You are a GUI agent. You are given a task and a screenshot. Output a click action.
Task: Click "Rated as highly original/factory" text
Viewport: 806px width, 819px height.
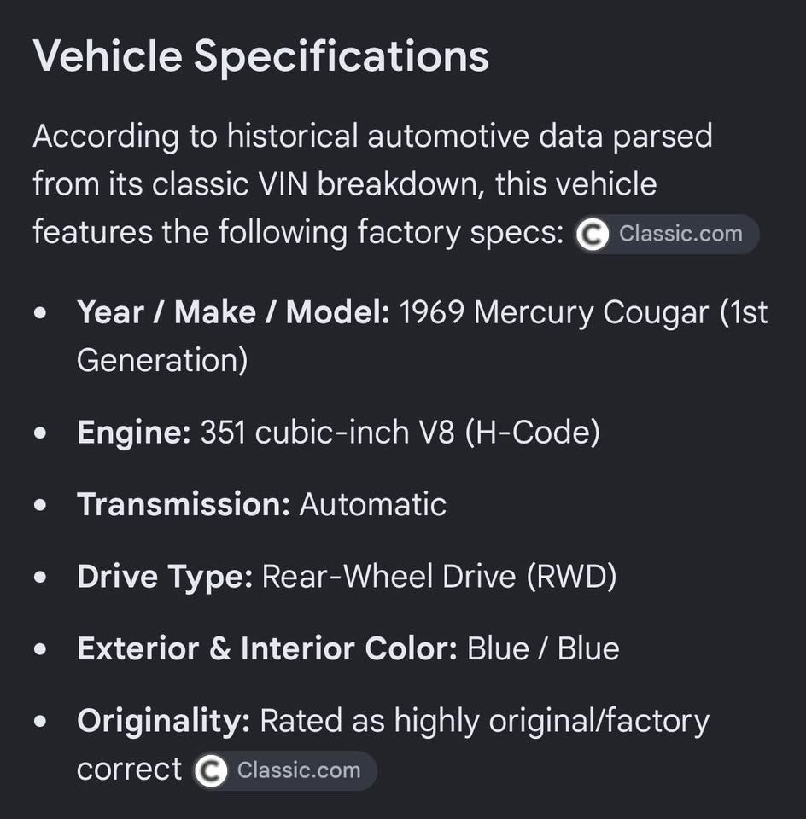[x=485, y=721]
